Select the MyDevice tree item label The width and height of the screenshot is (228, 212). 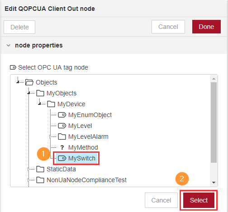tap(71, 104)
